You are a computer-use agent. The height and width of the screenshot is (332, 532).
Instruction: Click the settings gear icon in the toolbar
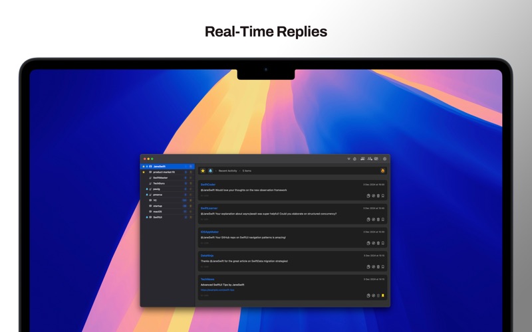pos(385,159)
